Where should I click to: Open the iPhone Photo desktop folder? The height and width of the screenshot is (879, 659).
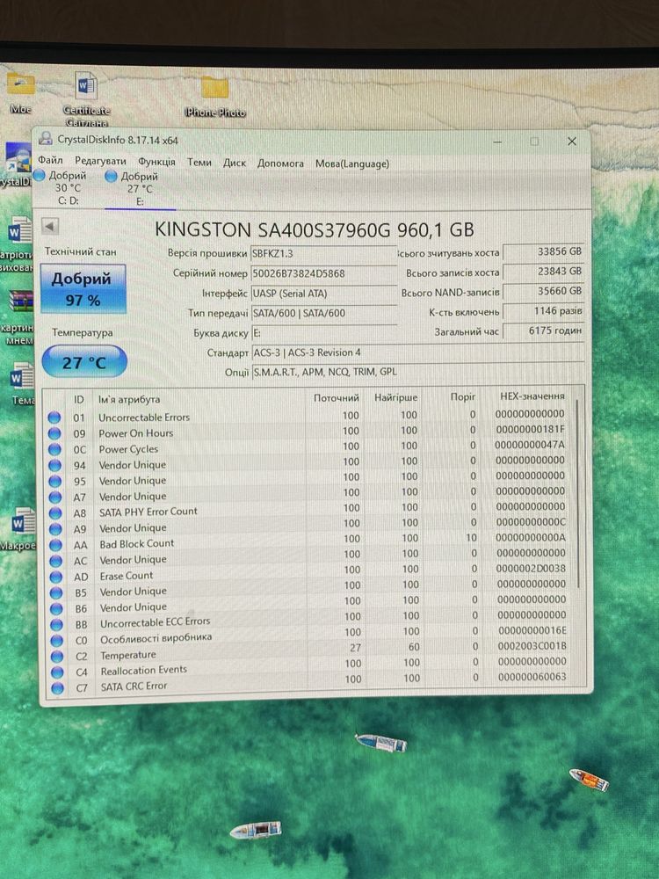click(215, 98)
